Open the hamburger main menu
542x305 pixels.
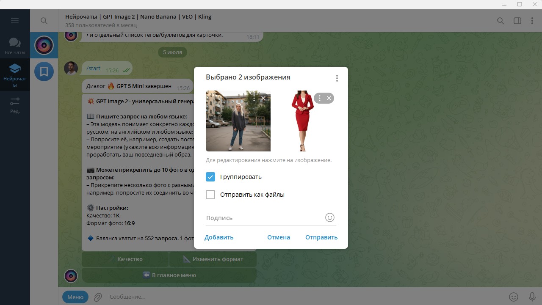tap(15, 21)
